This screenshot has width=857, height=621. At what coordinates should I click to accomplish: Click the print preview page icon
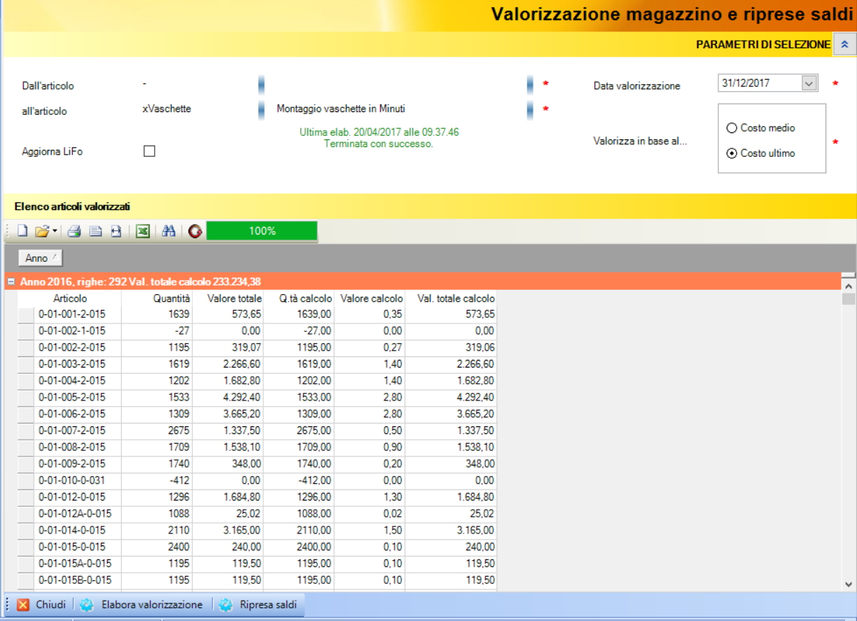(96, 231)
